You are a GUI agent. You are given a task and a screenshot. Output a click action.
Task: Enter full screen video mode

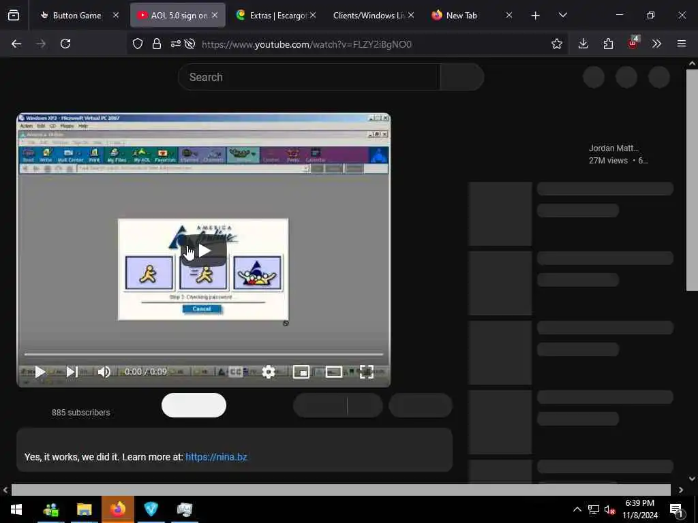tap(366, 372)
